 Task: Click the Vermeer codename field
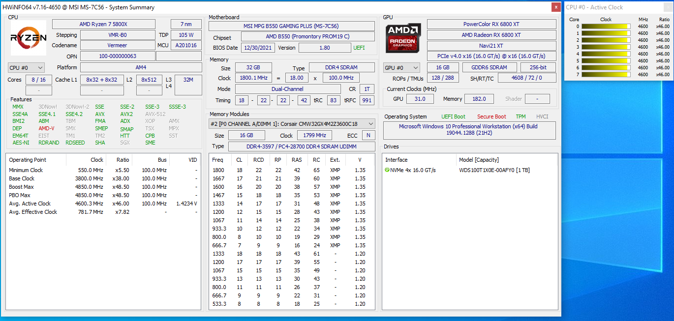point(118,46)
